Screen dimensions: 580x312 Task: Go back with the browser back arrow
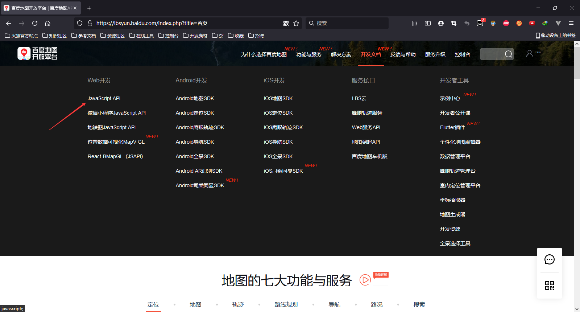point(9,23)
